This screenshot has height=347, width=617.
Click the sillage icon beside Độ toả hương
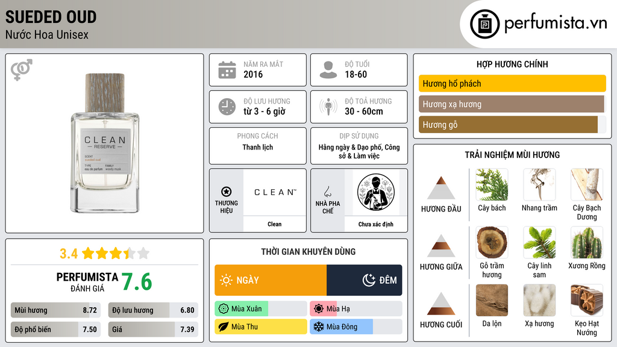(x=328, y=107)
